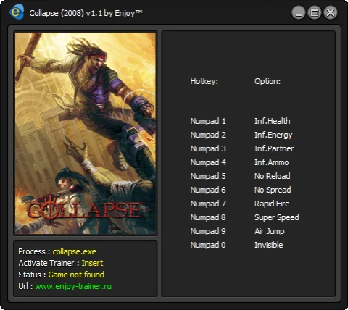348x310 pixels.
Task: Click the window title 'Collapse (2008) v1.1 by Enjoy'
Action: pos(86,13)
